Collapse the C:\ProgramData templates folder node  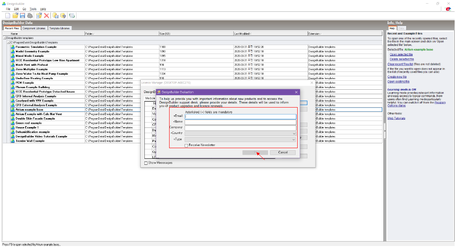click(9, 43)
